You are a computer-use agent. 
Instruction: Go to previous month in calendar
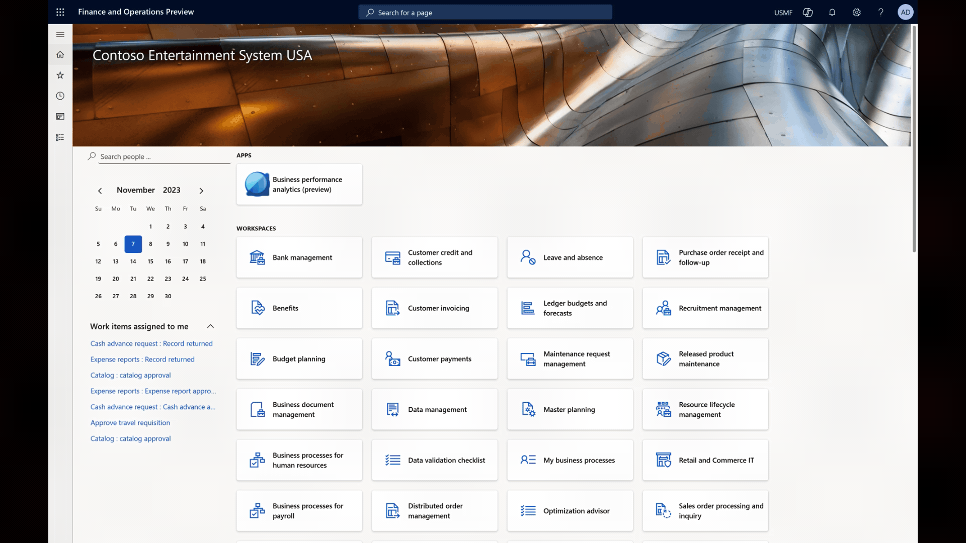(x=100, y=191)
